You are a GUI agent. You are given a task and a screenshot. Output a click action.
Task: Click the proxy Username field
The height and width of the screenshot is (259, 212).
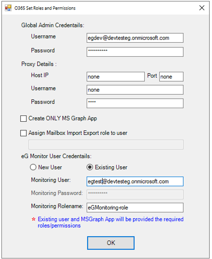pyautogui.click(x=135, y=90)
